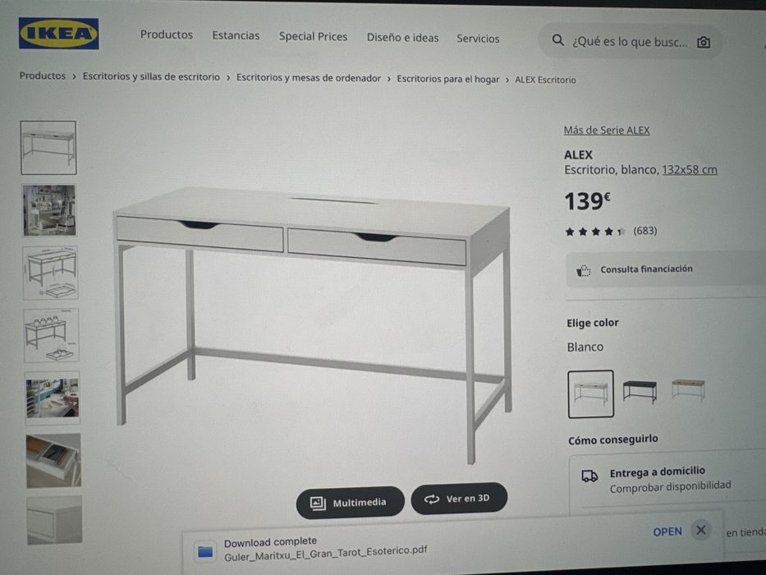Open visual search camera icon
766x575 pixels.
[704, 43]
